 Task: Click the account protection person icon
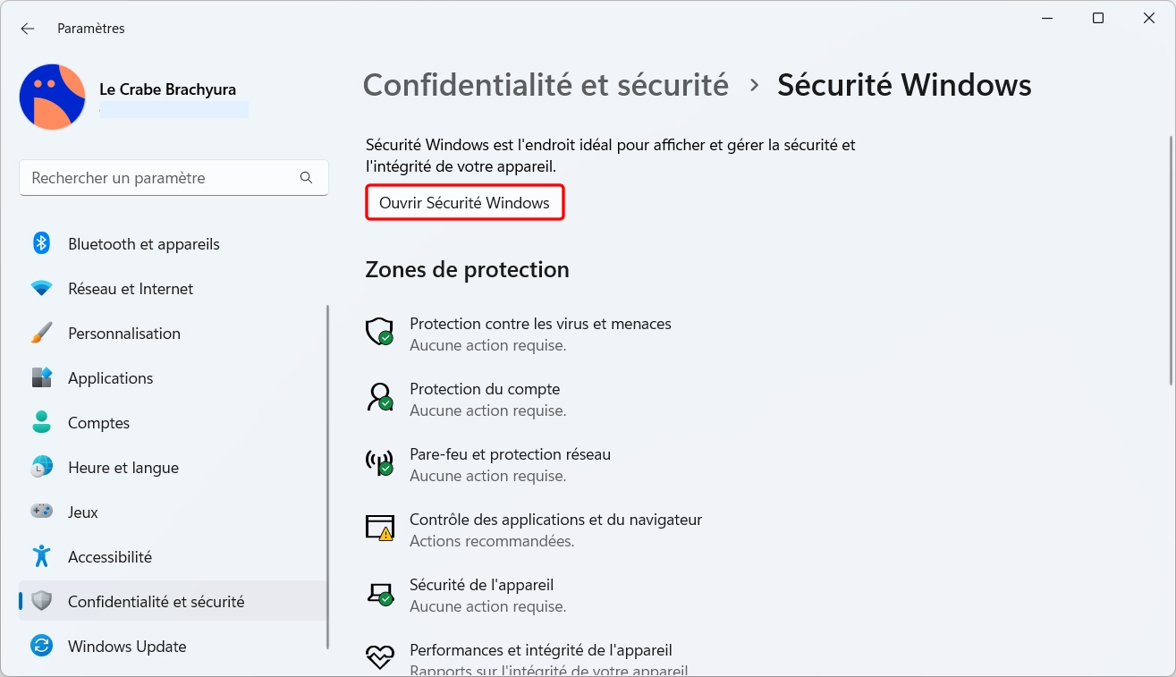coord(380,397)
